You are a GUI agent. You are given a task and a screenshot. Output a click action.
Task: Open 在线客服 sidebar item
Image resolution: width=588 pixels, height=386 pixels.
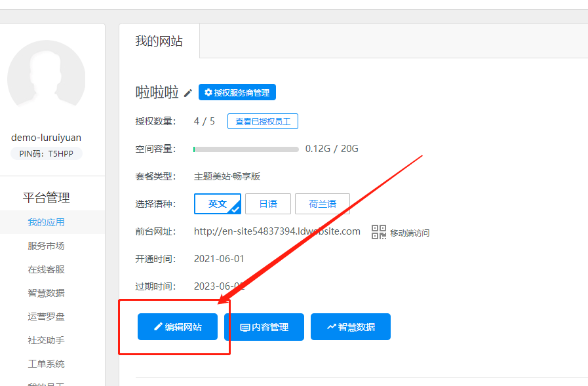[x=46, y=269]
